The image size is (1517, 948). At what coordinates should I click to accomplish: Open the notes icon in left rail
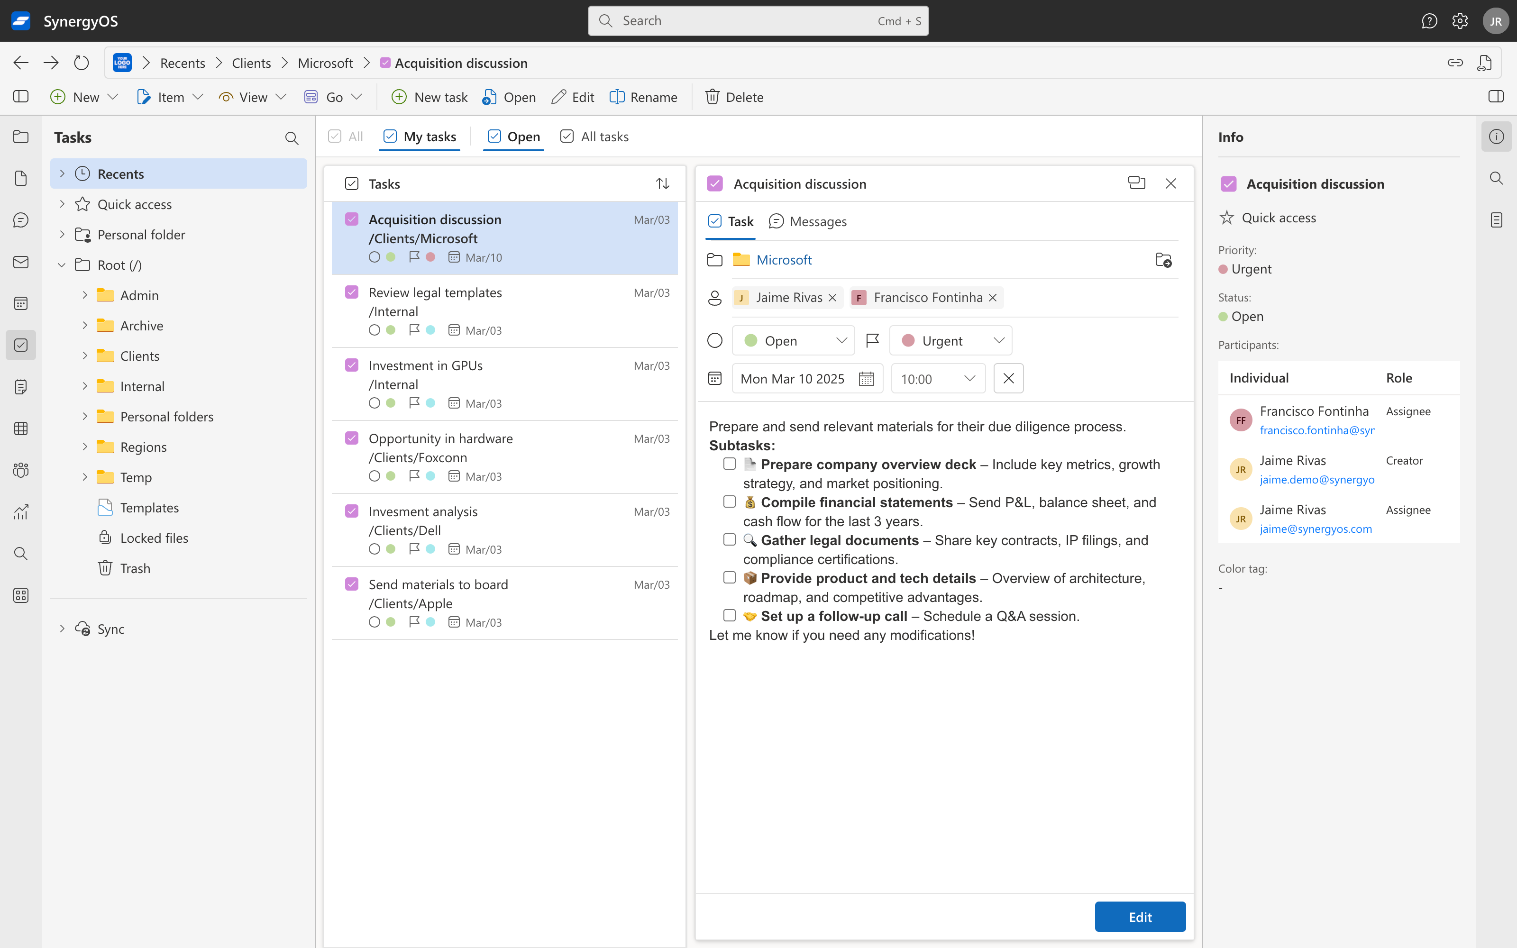21,387
